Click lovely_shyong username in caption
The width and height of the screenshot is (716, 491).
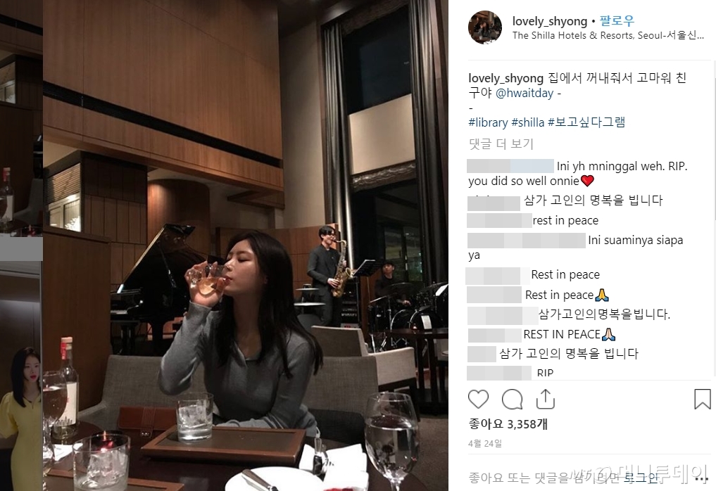click(x=505, y=79)
